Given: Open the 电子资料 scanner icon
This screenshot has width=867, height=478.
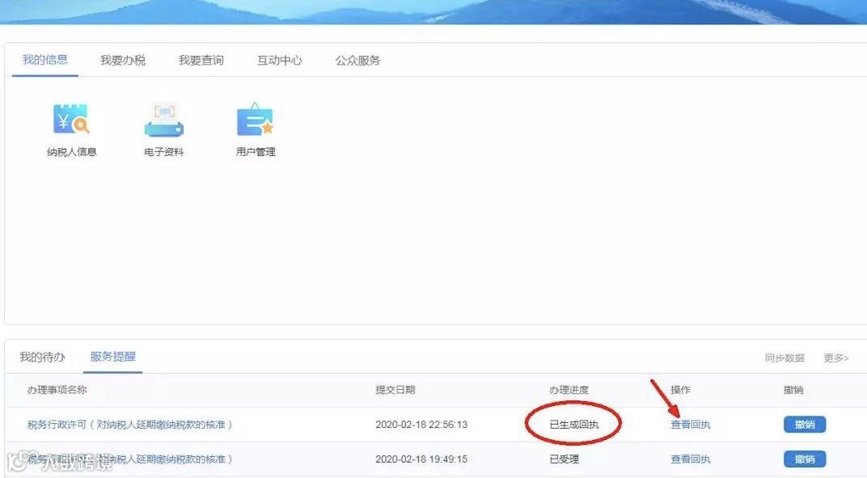Looking at the screenshot, I should tap(163, 120).
